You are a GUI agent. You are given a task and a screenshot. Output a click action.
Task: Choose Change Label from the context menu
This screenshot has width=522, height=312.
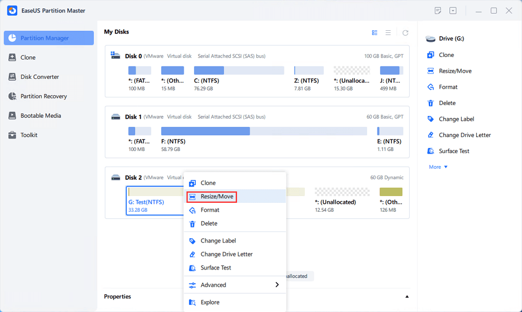click(235, 241)
